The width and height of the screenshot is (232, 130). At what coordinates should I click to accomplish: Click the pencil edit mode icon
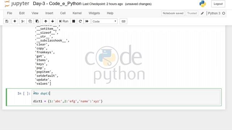(x=202, y=13)
